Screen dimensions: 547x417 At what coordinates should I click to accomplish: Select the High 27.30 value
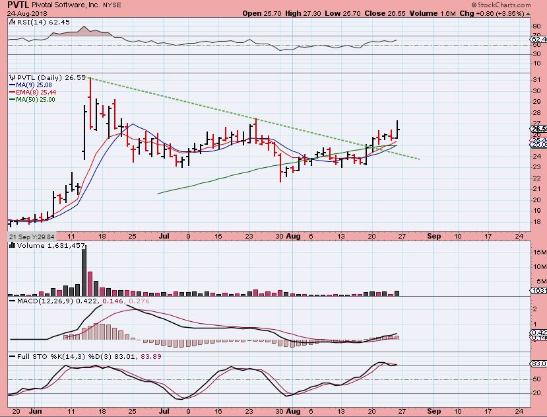303,14
